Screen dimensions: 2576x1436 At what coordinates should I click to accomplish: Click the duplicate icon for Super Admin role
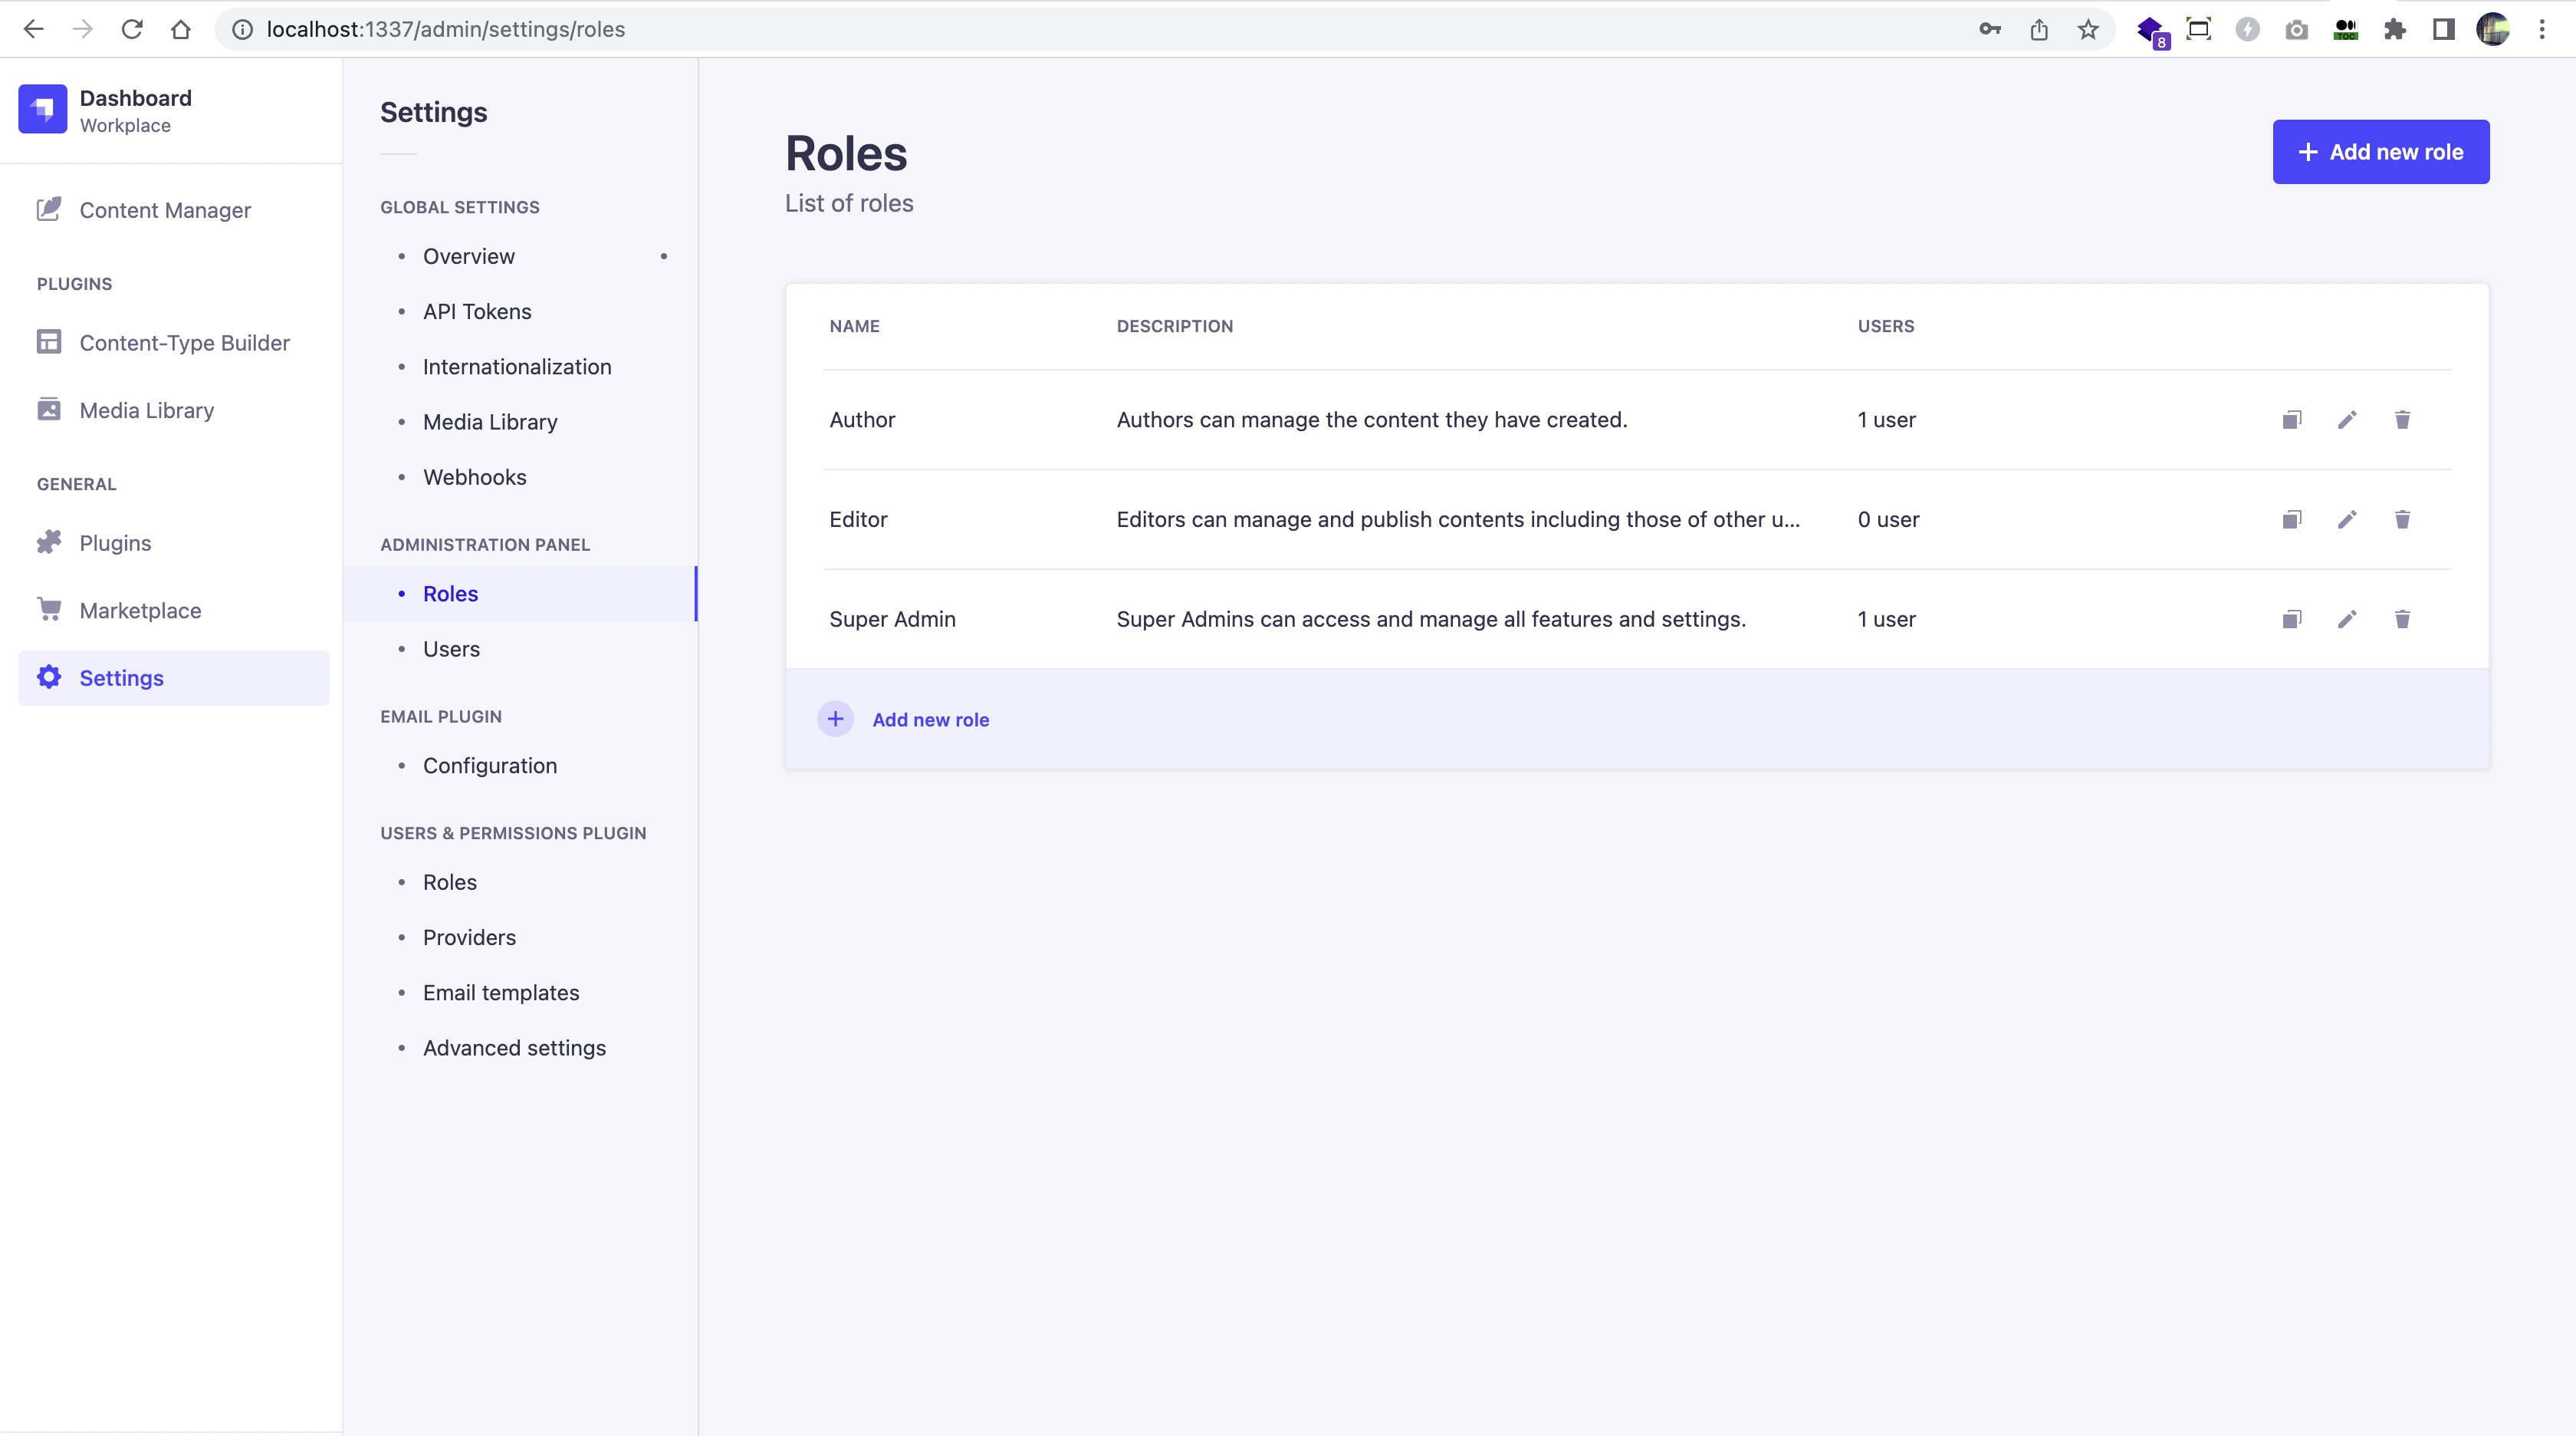pos(2292,619)
